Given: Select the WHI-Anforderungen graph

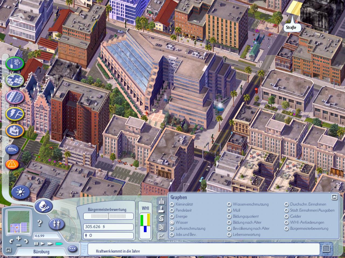Looking at the screenshot, I should click(x=304, y=222).
